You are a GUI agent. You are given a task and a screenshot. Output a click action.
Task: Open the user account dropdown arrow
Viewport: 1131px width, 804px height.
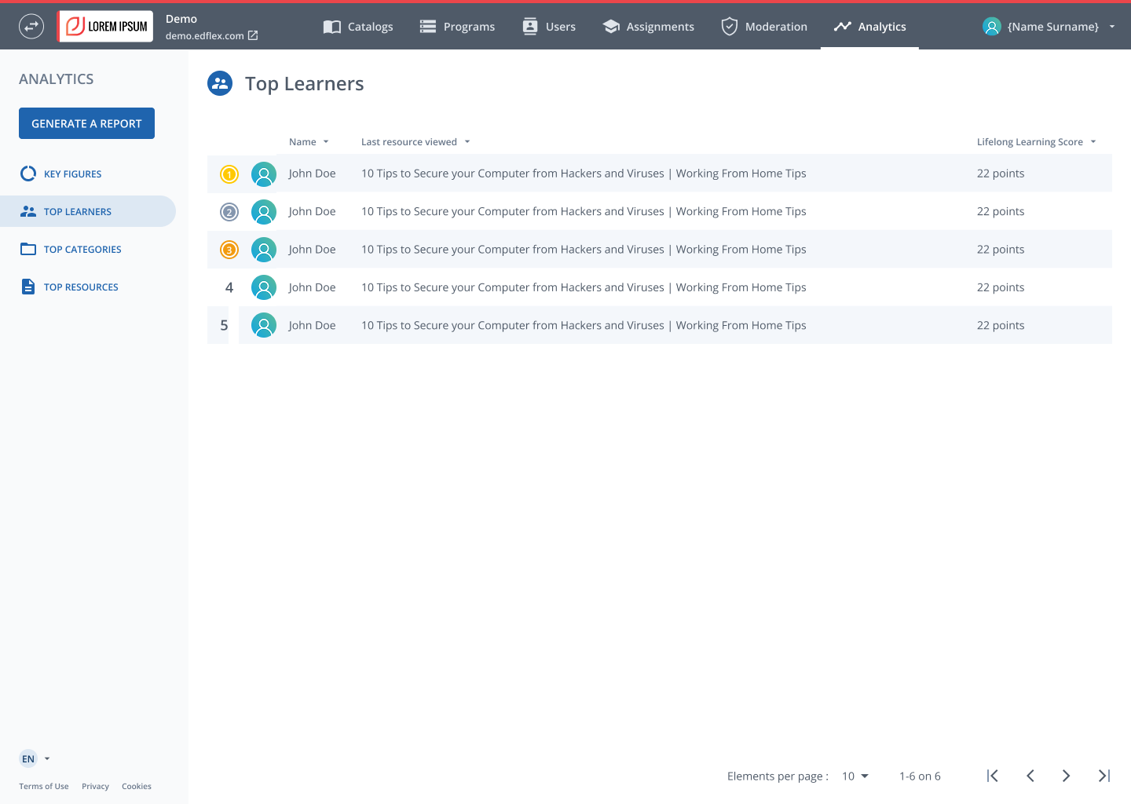[1112, 27]
